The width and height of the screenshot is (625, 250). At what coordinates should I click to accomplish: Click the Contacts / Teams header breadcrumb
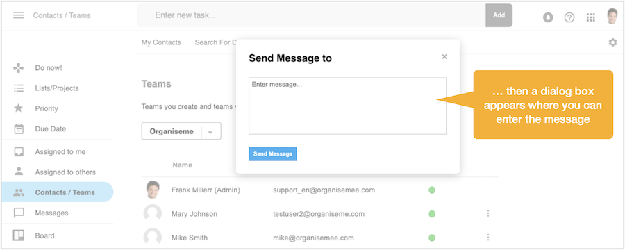tap(62, 15)
